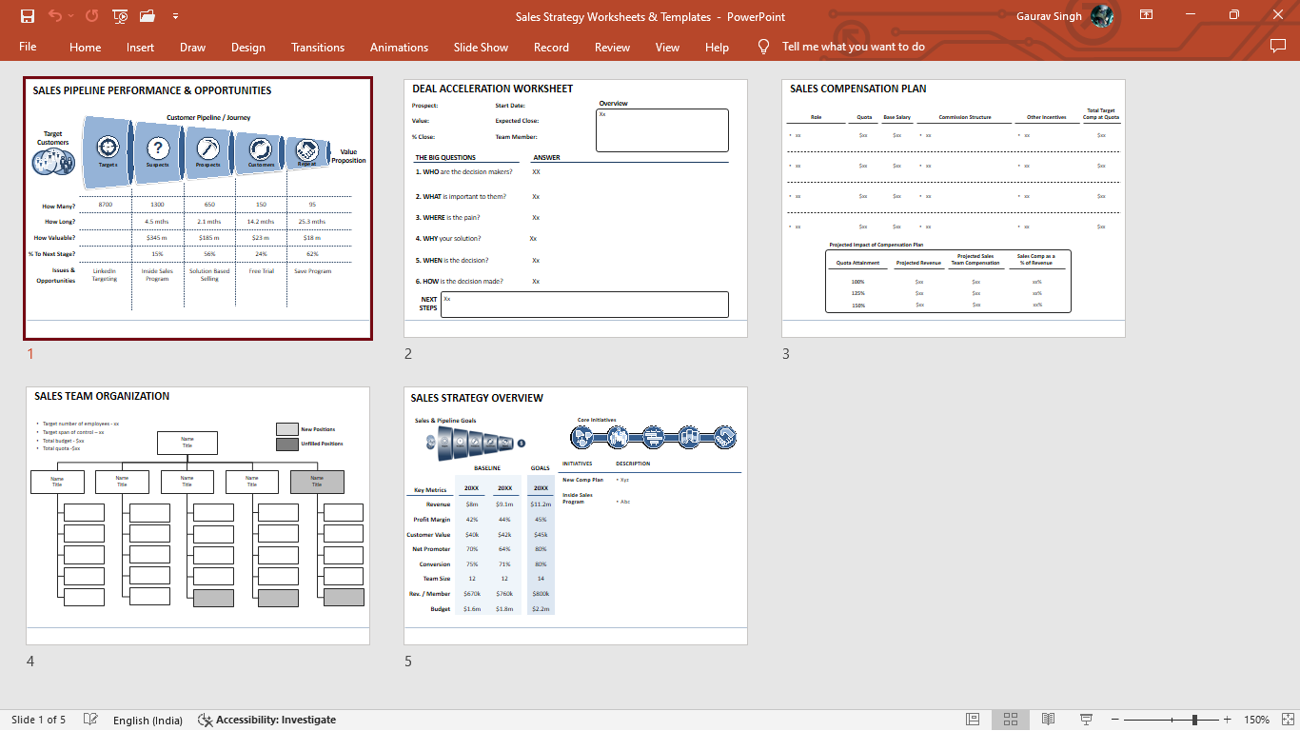Select the Sales Strategy Overview slide

pyautogui.click(x=576, y=516)
